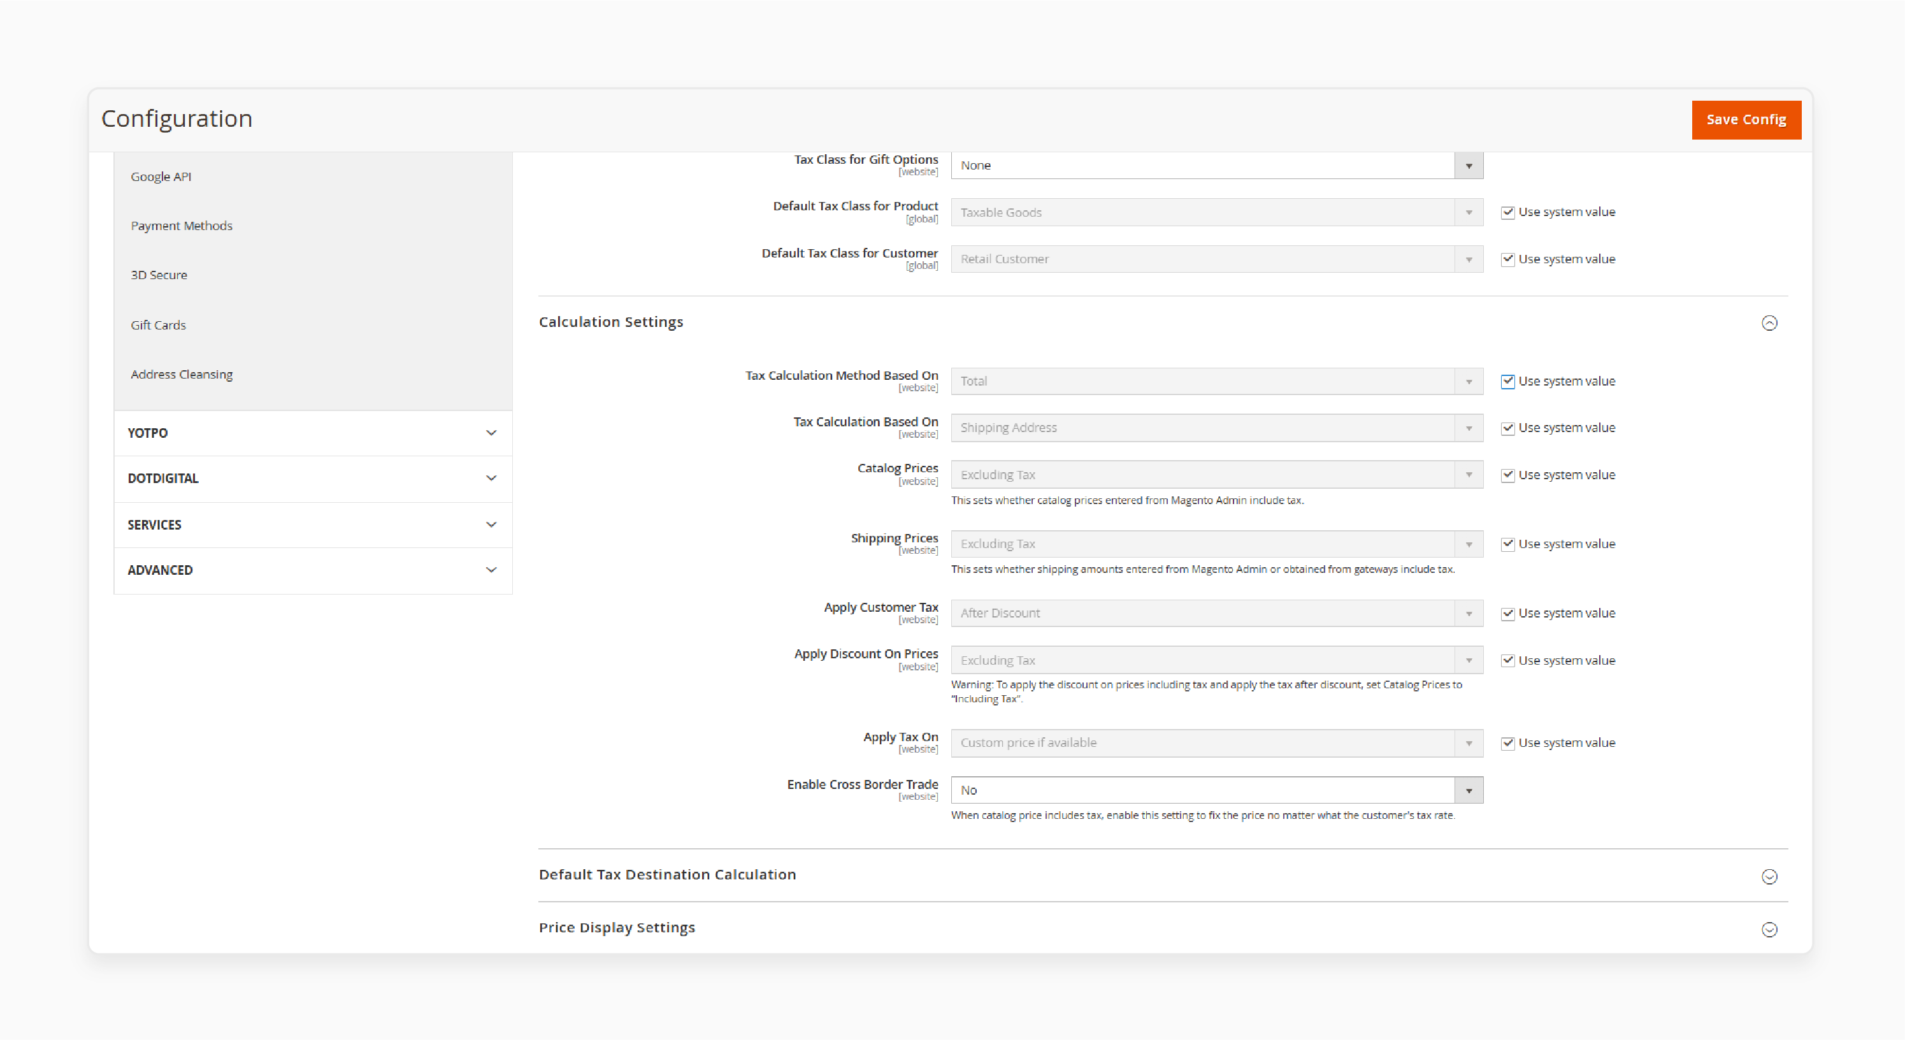This screenshot has height=1040, width=1905.
Task: Uncheck Use system value for Default Tax Class for Product
Action: coord(1507,213)
